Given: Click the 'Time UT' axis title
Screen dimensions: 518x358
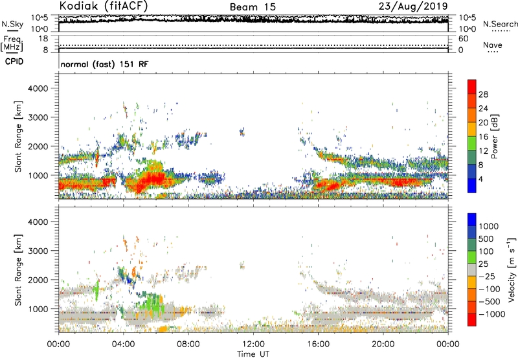Looking at the screenshot, I should (253, 353).
